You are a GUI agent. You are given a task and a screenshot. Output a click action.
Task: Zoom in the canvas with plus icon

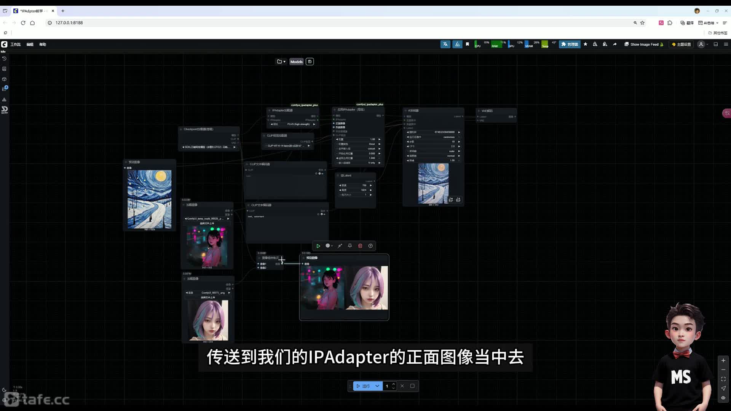point(723,360)
